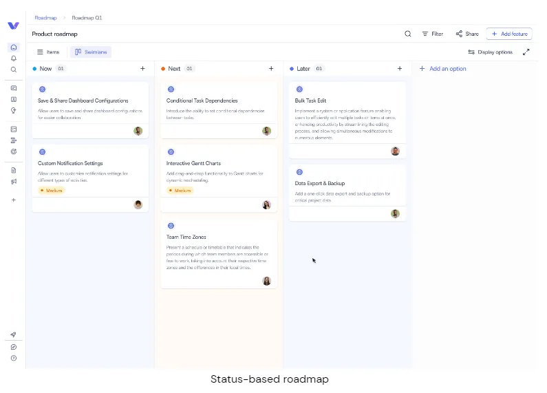Click assignee avatar on Custom Notification Settings card
Image resolution: width=547 pixels, height=393 pixels.
[138, 204]
